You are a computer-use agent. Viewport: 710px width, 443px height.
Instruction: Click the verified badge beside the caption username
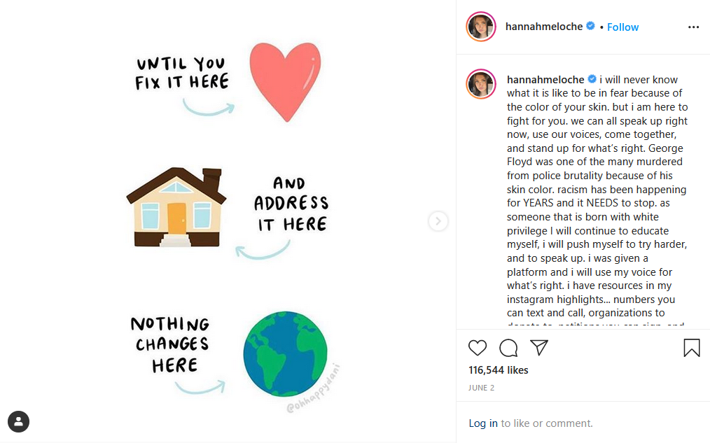tap(592, 79)
